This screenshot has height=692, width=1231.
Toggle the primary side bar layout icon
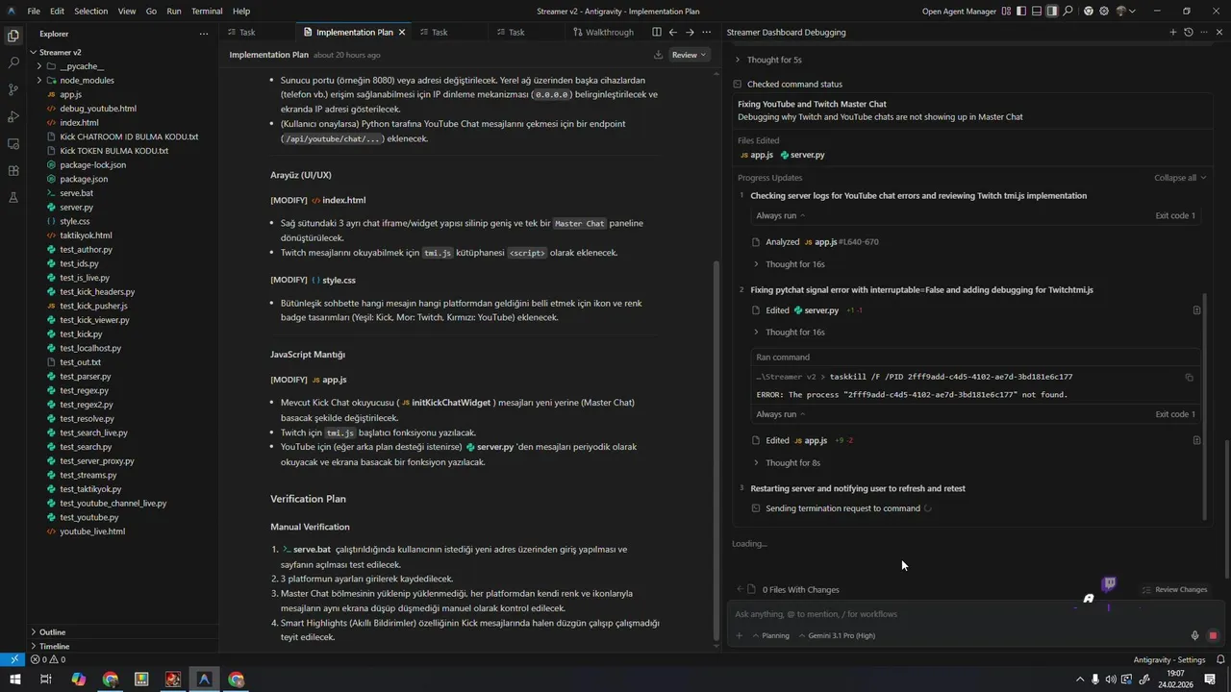(x=1021, y=12)
